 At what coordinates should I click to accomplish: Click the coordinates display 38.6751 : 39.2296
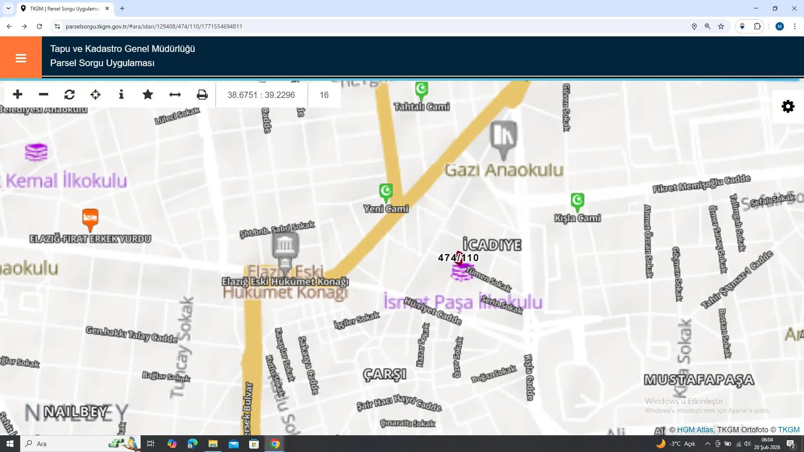(x=261, y=95)
